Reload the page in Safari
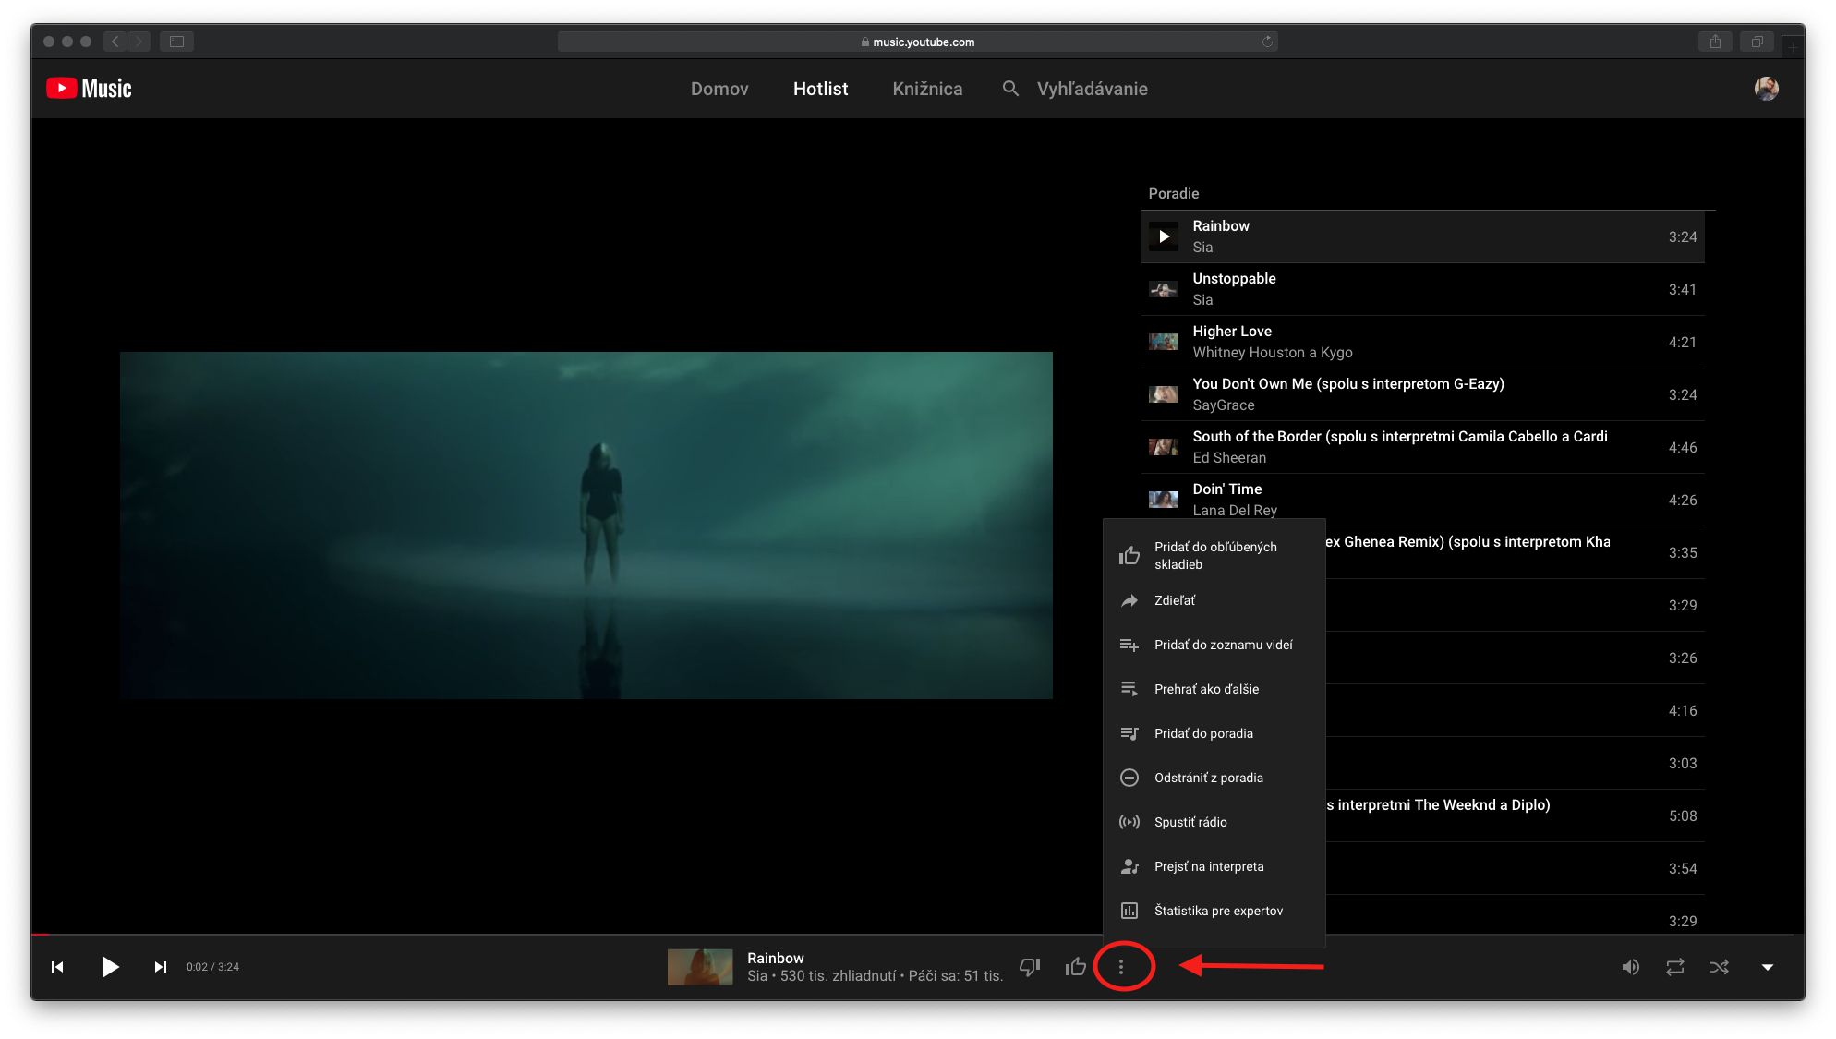1836x1039 pixels. coord(1267,42)
